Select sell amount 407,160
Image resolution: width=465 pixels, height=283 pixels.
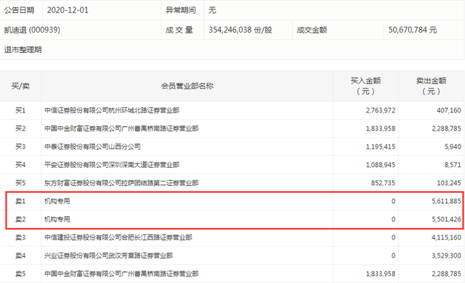click(449, 110)
